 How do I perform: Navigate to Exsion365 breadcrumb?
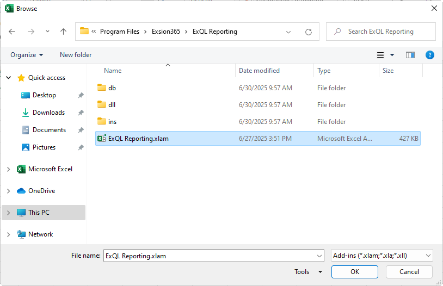pyautogui.click(x=166, y=32)
